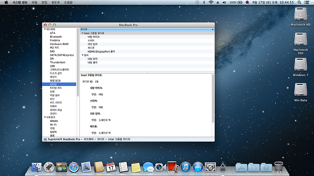The image size is (314, 176).
Task: Open Trash in the Dock
Action: click(279, 167)
